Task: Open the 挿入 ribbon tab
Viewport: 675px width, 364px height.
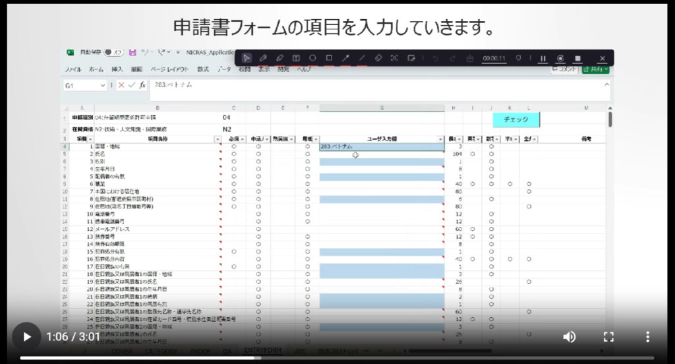Action: (x=117, y=69)
